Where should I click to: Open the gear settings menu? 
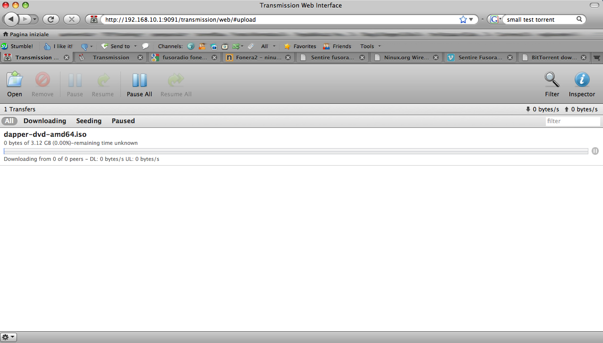[x=8, y=337]
